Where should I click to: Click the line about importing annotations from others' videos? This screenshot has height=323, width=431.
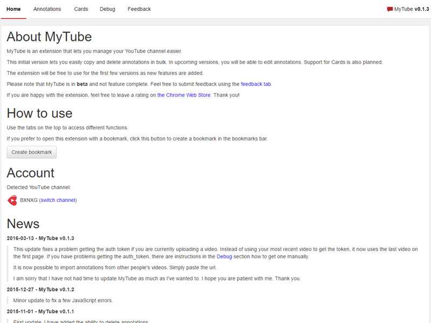tap(115, 268)
